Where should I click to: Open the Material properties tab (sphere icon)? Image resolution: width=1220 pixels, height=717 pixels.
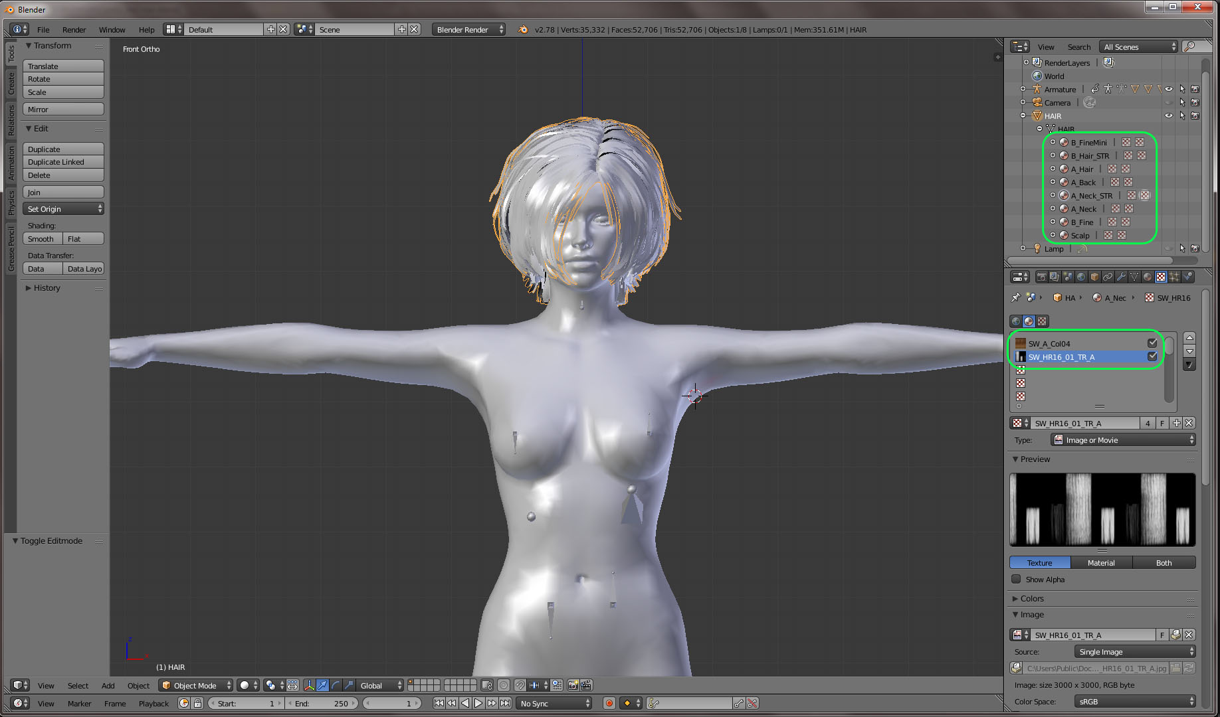coord(1148,277)
